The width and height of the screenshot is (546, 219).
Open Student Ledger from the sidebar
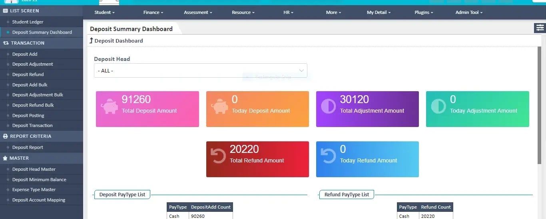tap(28, 22)
